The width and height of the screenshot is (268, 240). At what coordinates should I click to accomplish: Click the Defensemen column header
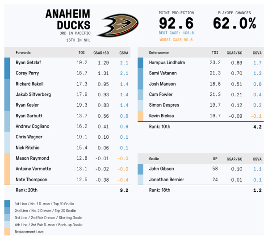point(159,53)
